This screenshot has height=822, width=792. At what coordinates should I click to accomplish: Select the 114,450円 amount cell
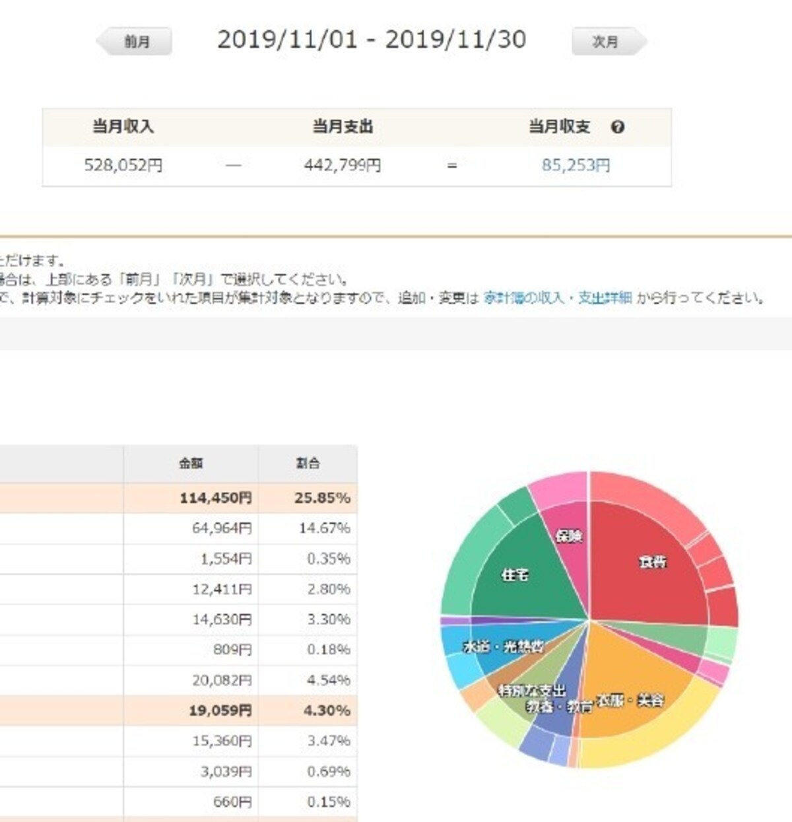pyautogui.click(x=191, y=498)
